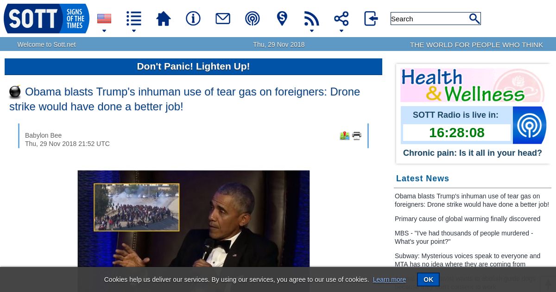The width and height of the screenshot is (556, 292).
Task: Click the magnifying glass search icon
Action: 474,19
